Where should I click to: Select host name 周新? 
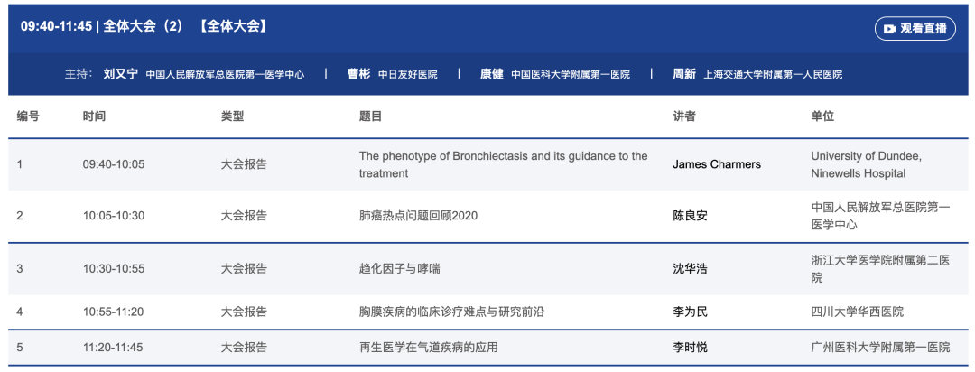(684, 74)
